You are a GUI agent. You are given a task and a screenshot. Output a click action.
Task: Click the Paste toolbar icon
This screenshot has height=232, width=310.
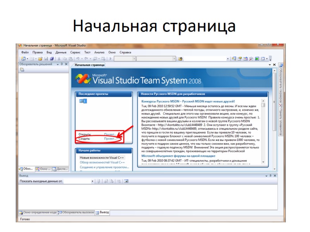tap(71, 59)
